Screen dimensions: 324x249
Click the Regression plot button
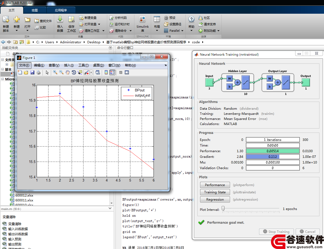pos(215,200)
